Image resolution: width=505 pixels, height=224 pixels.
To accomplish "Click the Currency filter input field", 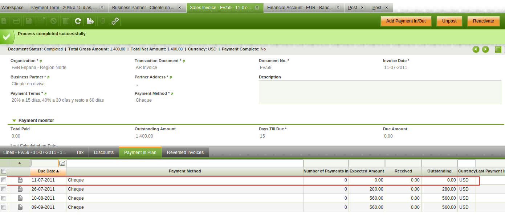I will (x=467, y=163).
